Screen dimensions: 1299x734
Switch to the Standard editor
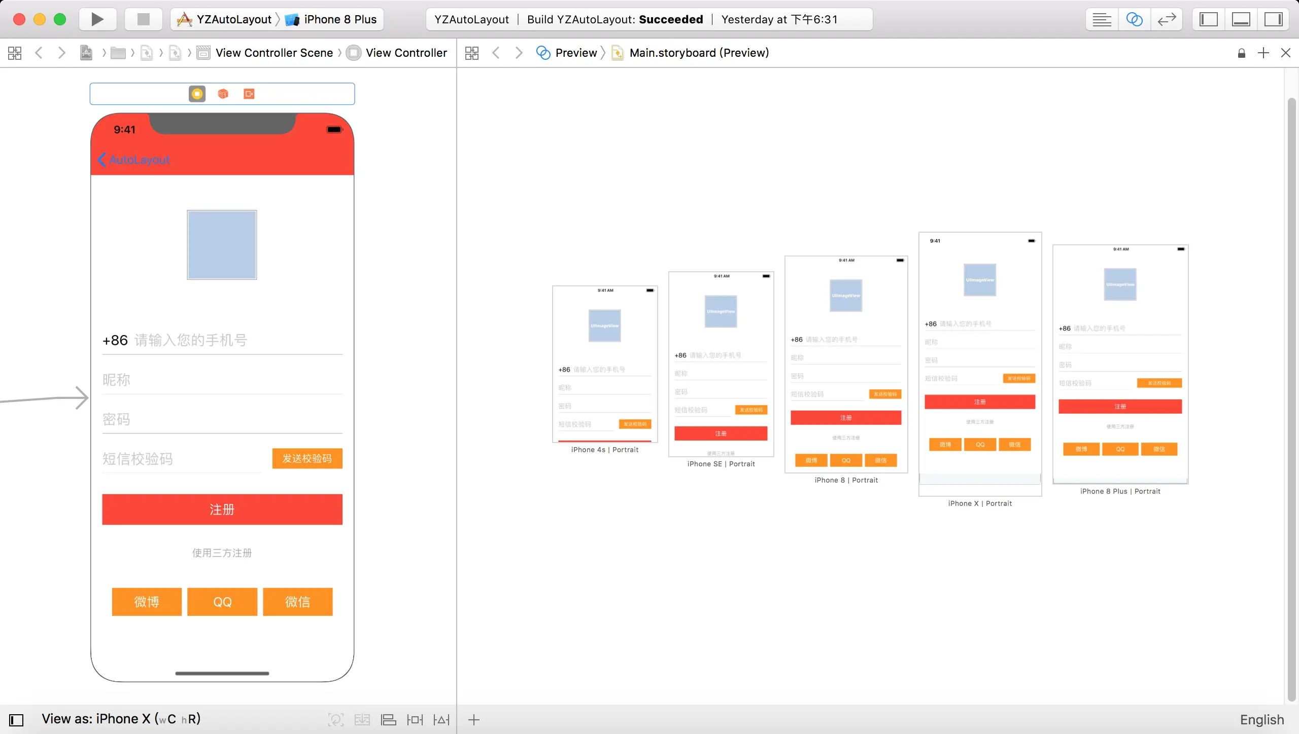coord(1102,19)
